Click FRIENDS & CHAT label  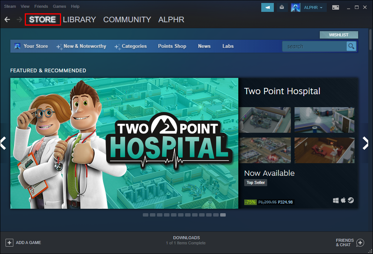pyautogui.click(x=345, y=243)
